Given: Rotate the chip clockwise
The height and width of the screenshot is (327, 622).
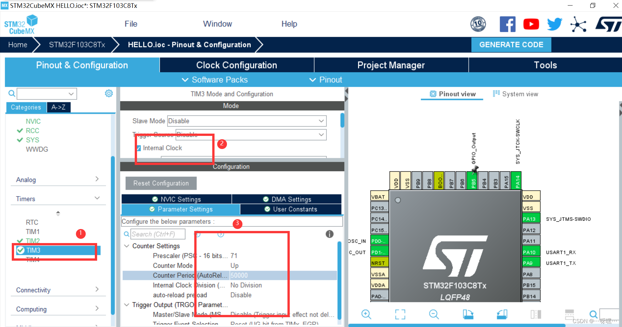Looking at the screenshot, I should click(x=468, y=314).
